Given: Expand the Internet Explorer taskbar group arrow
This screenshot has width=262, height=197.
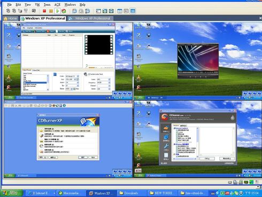Looking at the screenshot, I should pos(54,193).
